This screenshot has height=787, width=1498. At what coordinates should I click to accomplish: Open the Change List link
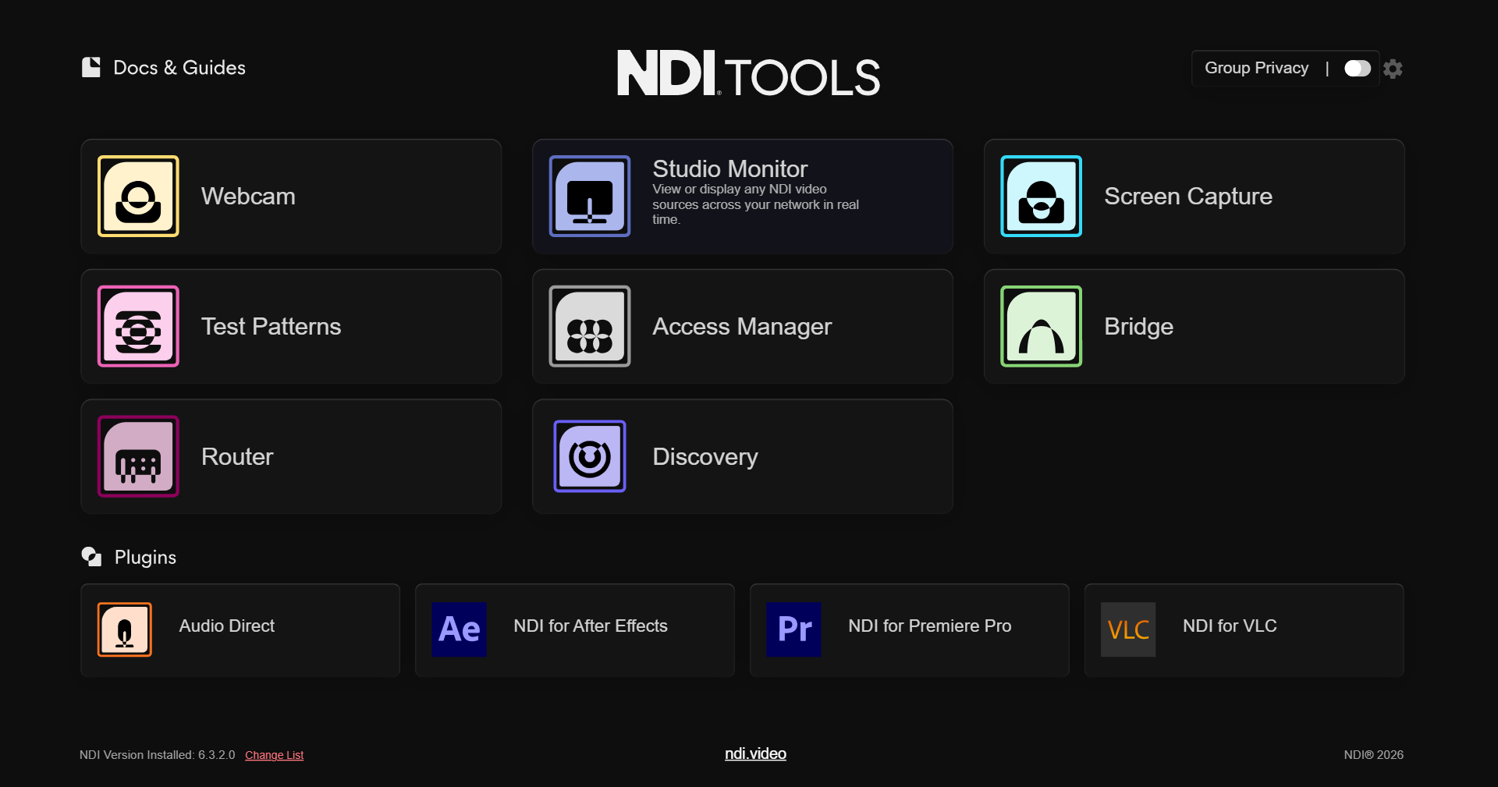[275, 755]
